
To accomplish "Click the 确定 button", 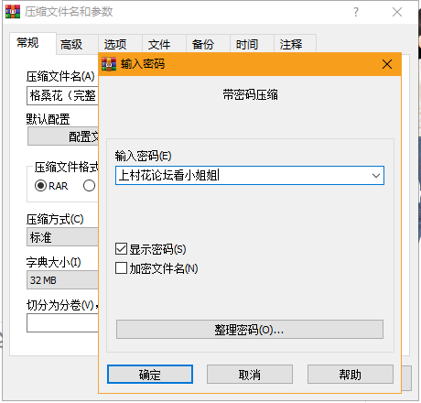I will click(x=150, y=375).
